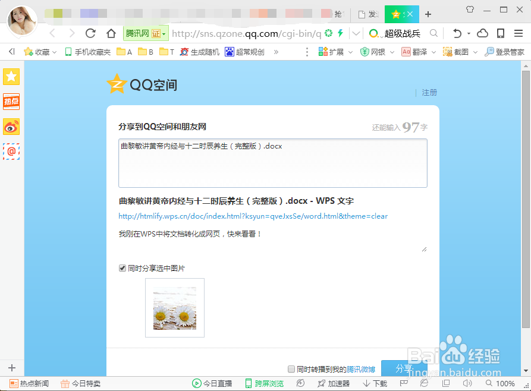Open the bookmark folder T
The width and height of the screenshot is (531, 391).
click(166, 52)
